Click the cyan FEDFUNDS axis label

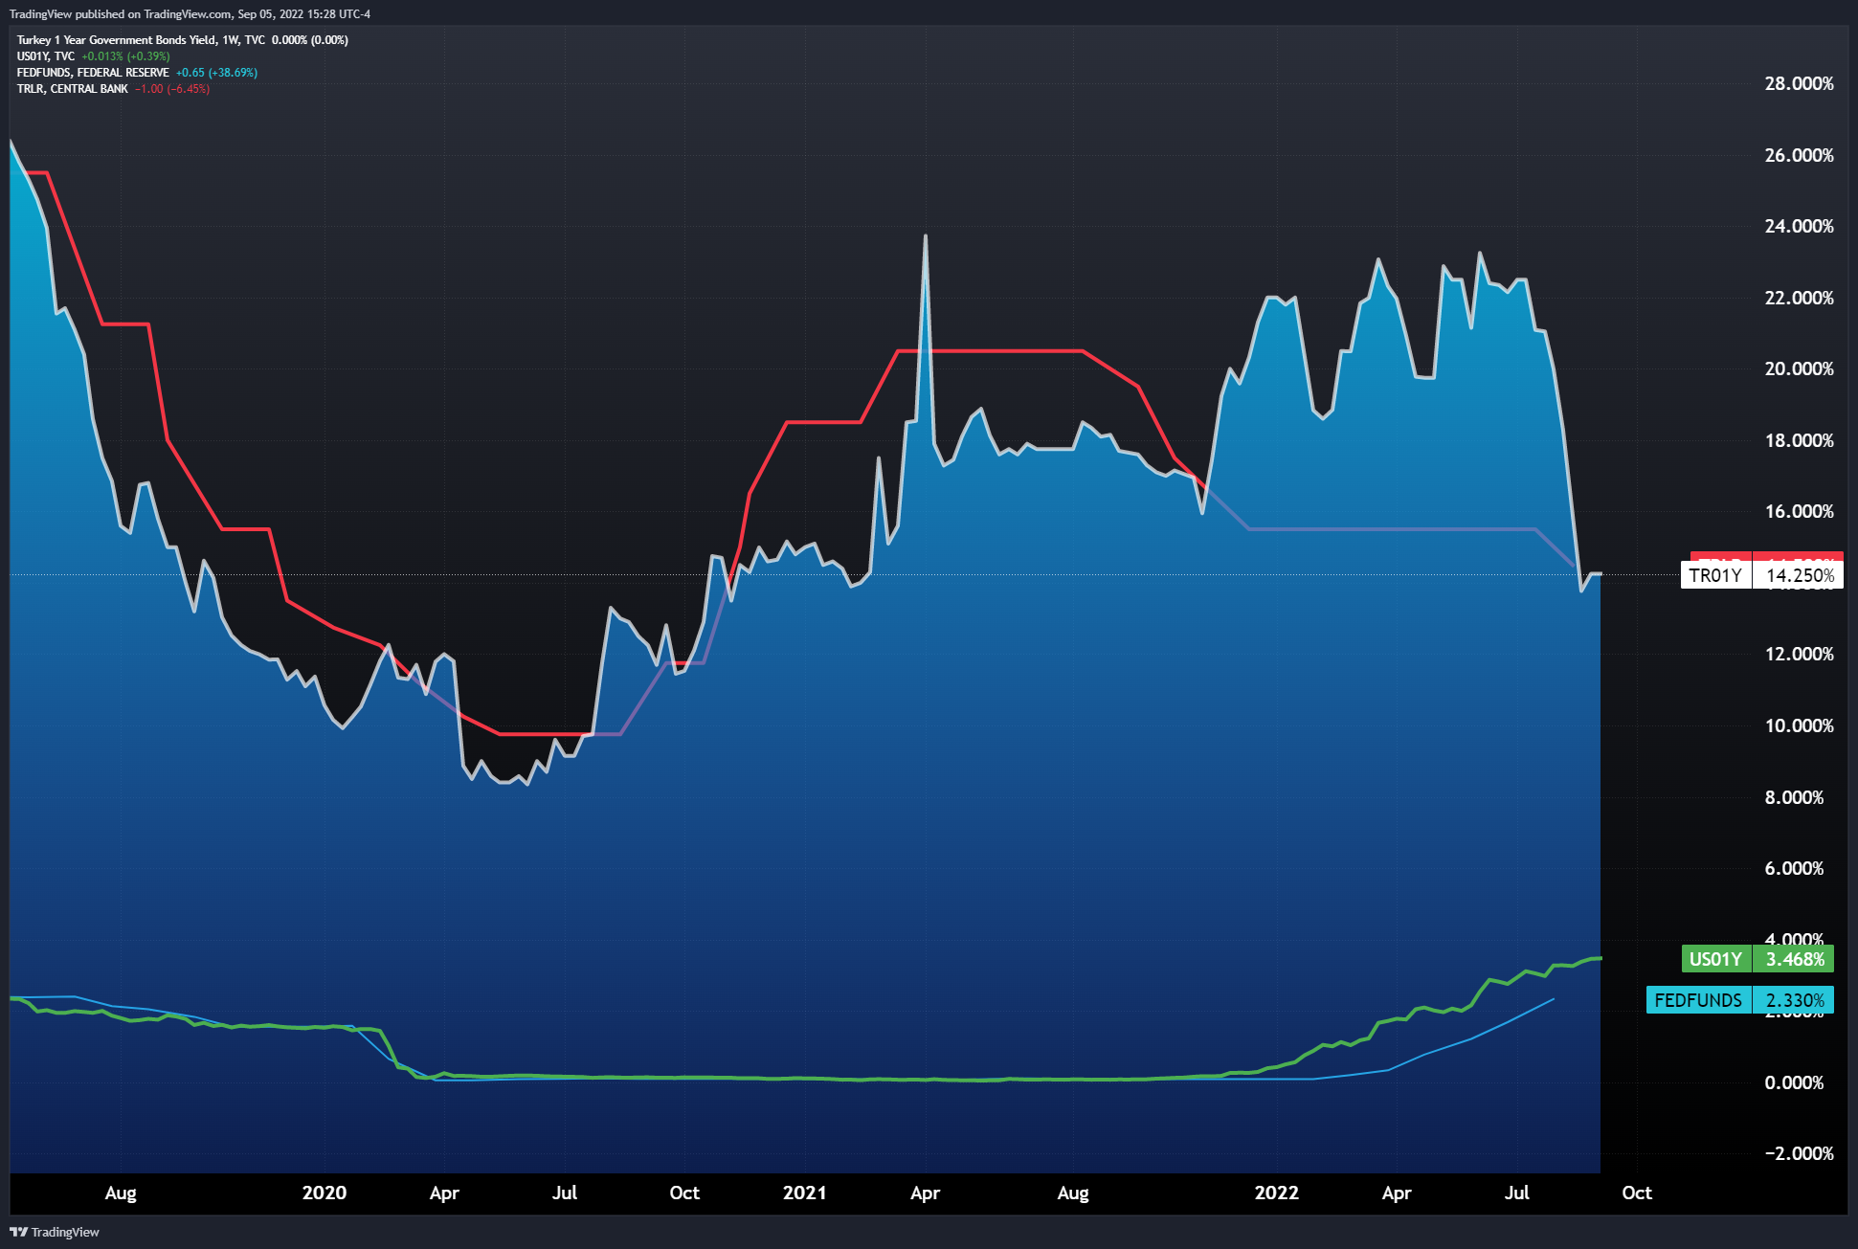(x=1698, y=1000)
